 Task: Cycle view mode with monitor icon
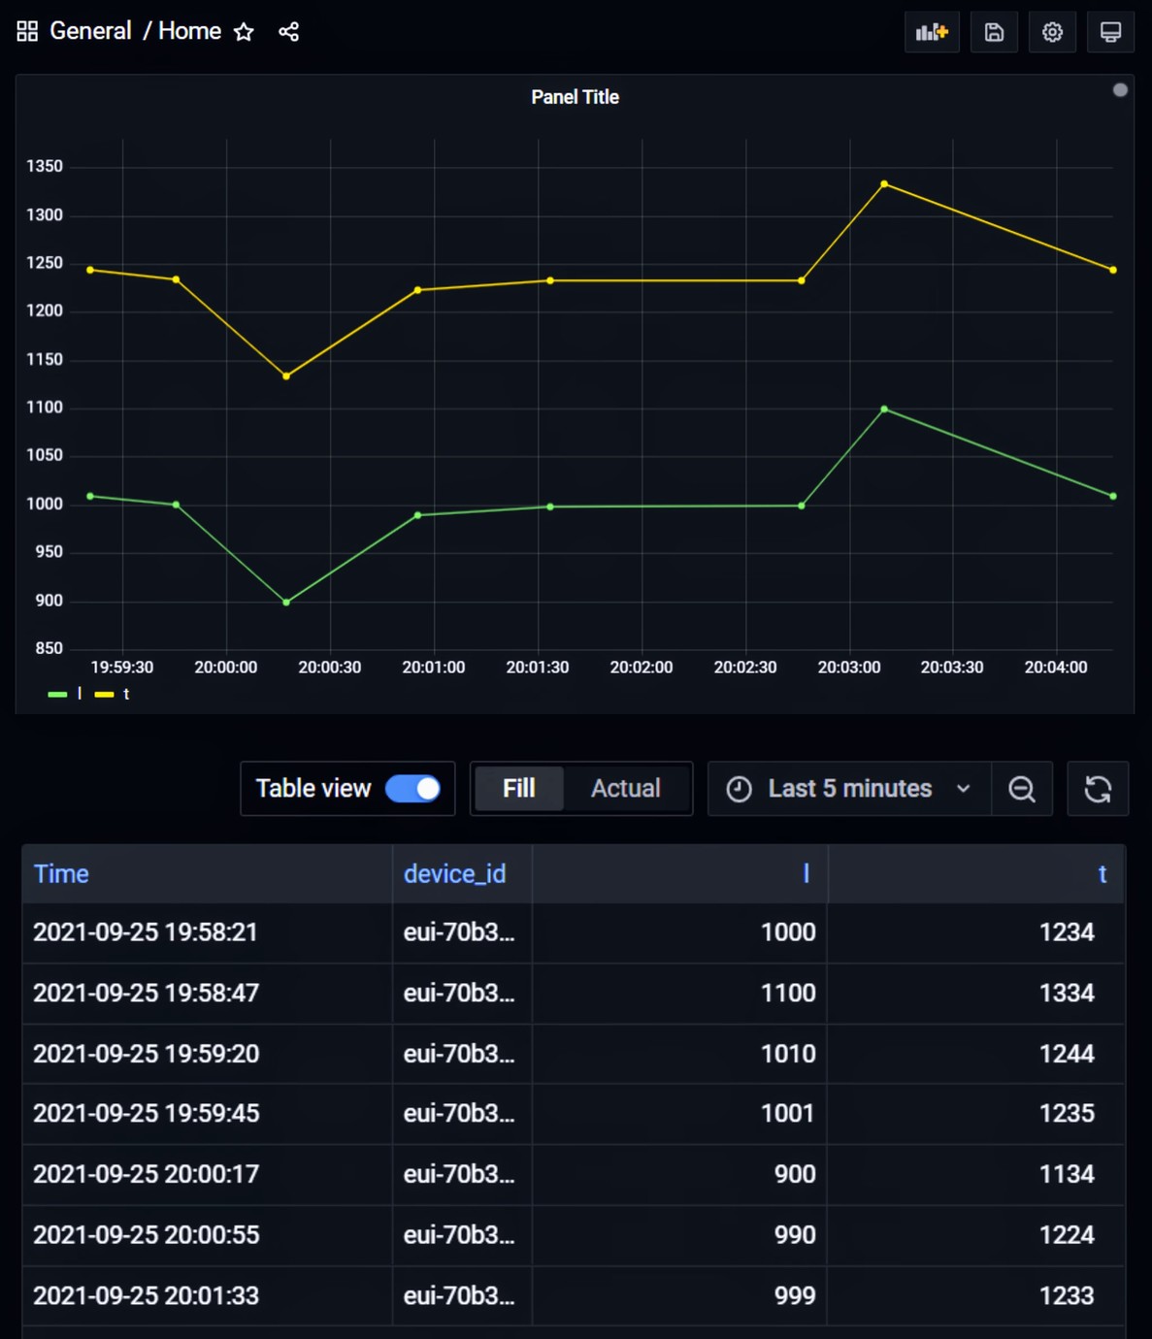(x=1110, y=32)
